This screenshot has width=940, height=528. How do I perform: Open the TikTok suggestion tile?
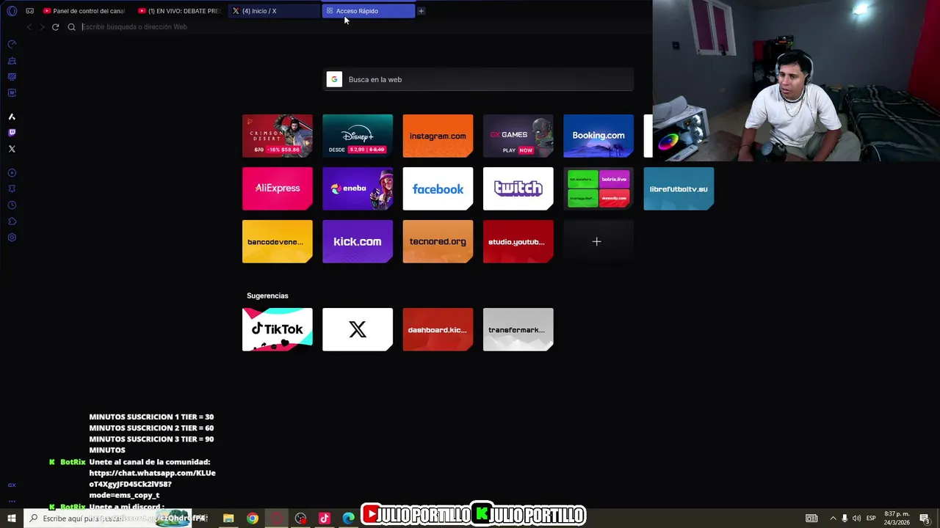(x=278, y=329)
